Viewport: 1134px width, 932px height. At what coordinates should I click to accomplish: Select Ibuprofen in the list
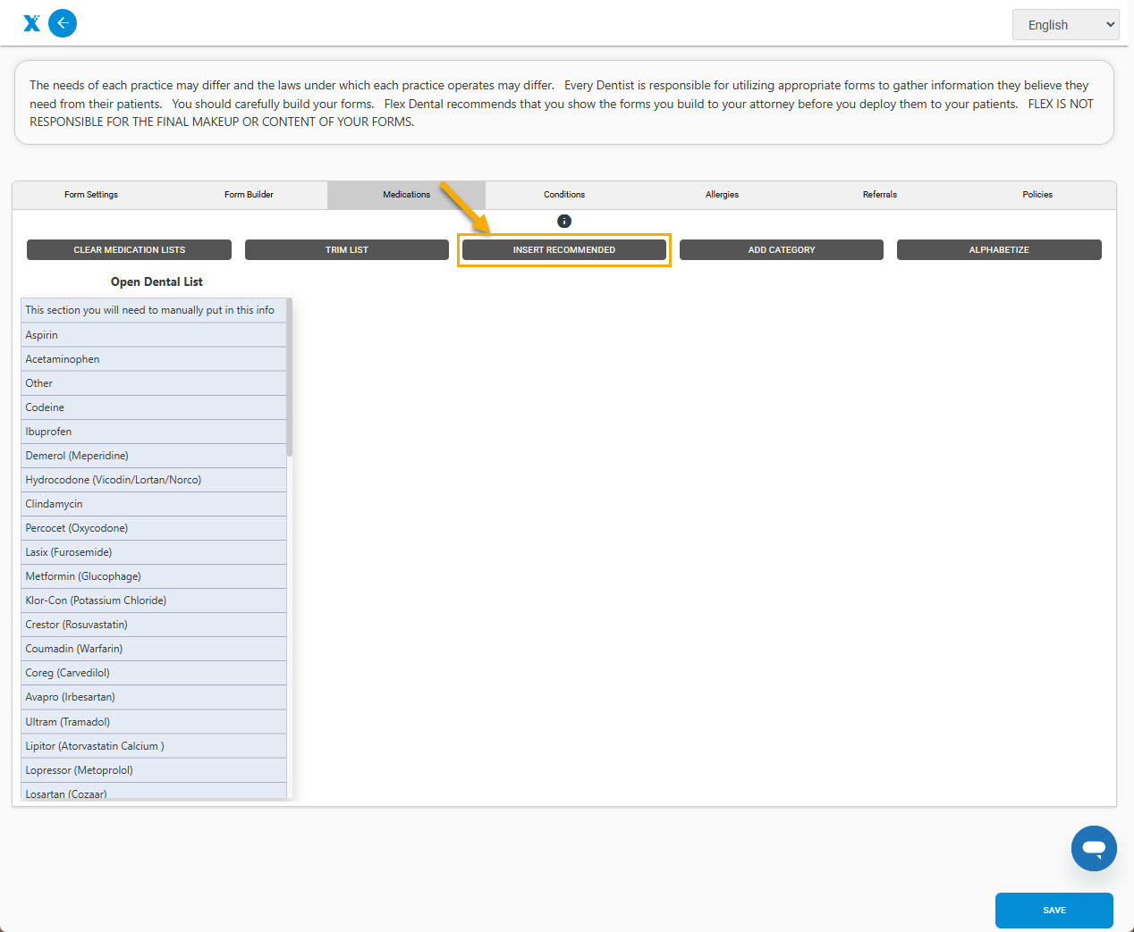tap(154, 432)
